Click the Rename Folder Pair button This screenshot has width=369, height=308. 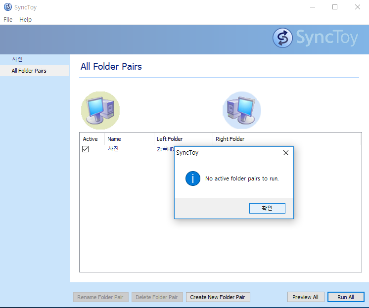(x=101, y=297)
